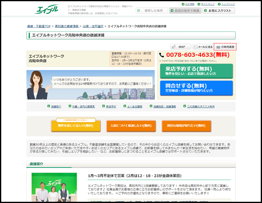Click the printer icon on 印刷用画面

(218, 47)
